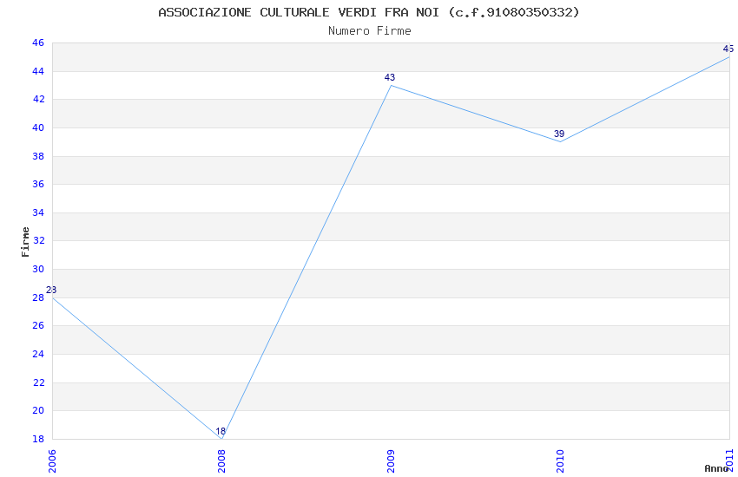Click the x-axis year label 2010
Screen dimensions: 738x477
[x=560, y=461]
